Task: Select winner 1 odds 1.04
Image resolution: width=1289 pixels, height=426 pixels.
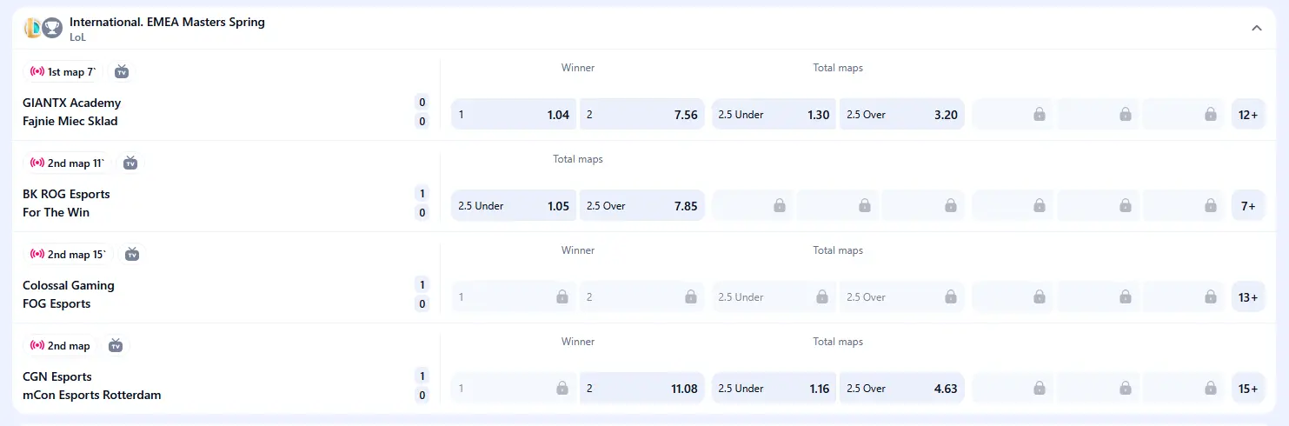Action: click(x=513, y=115)
